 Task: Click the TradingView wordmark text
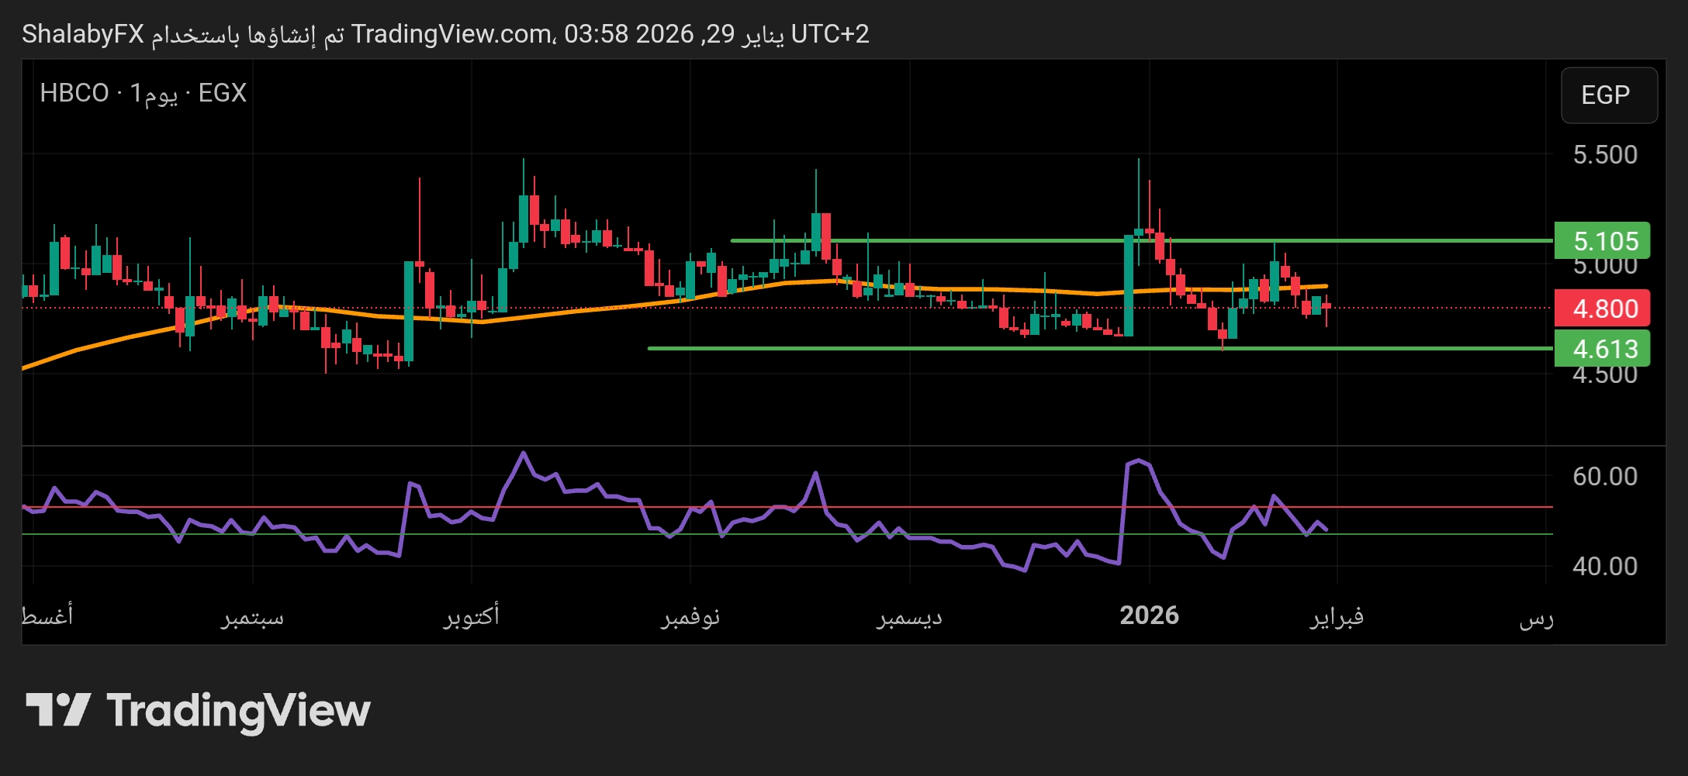click(238, 711)
